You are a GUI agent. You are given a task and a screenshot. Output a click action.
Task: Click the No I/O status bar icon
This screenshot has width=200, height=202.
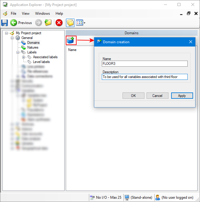[92, 197]
